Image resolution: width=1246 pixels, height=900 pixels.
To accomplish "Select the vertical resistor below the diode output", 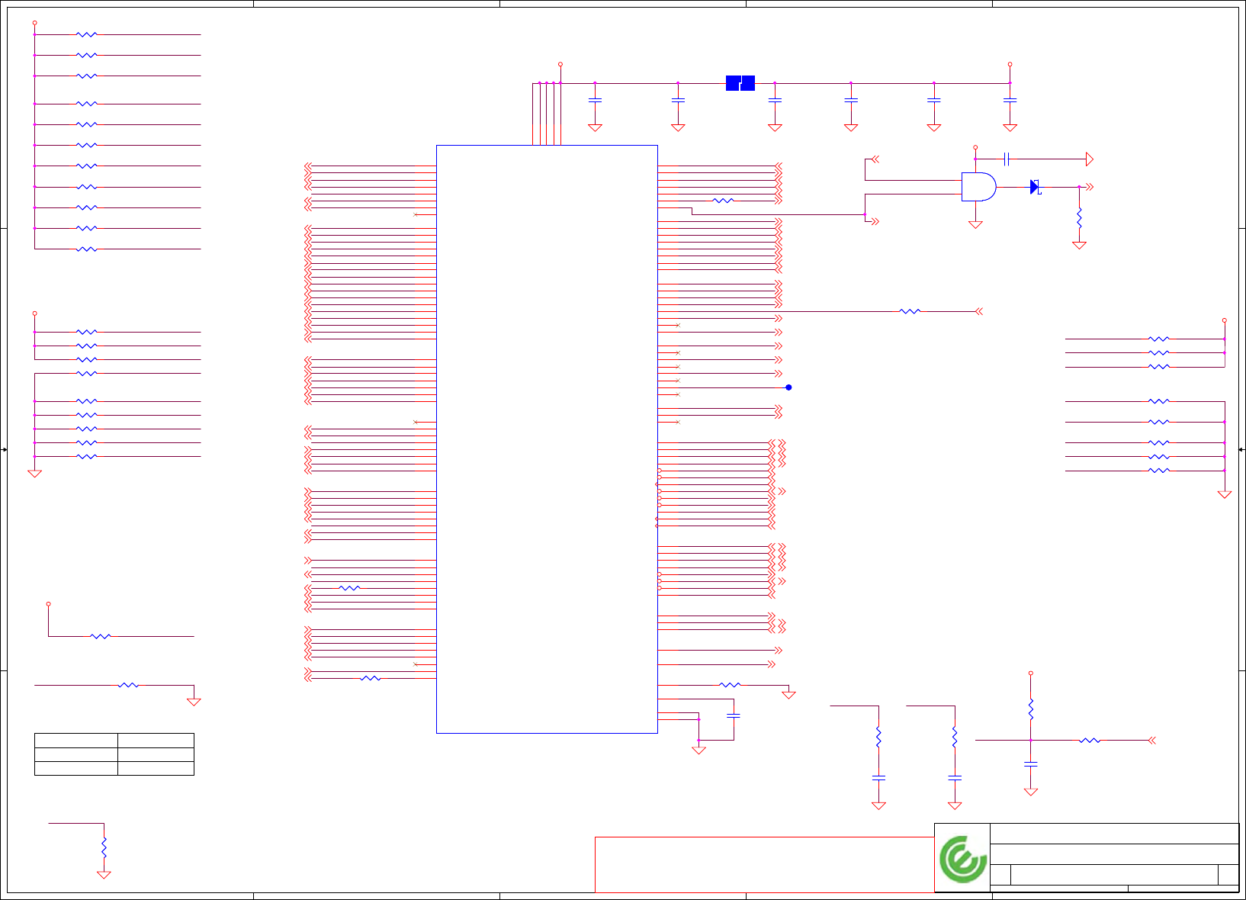I will click(1079, 217).
